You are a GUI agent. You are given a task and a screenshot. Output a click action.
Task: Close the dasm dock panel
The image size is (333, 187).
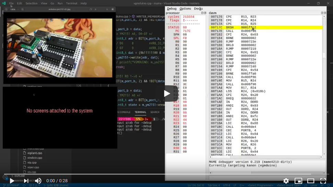(x=325, y=13)
